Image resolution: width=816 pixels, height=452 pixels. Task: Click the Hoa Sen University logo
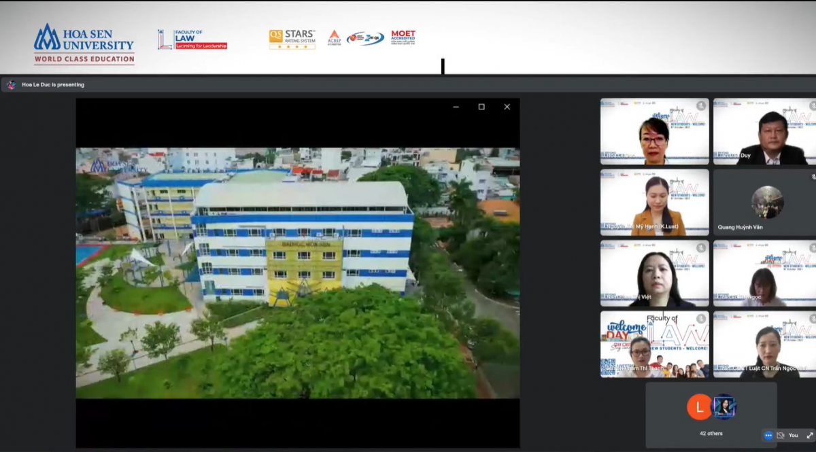[84, 44]
